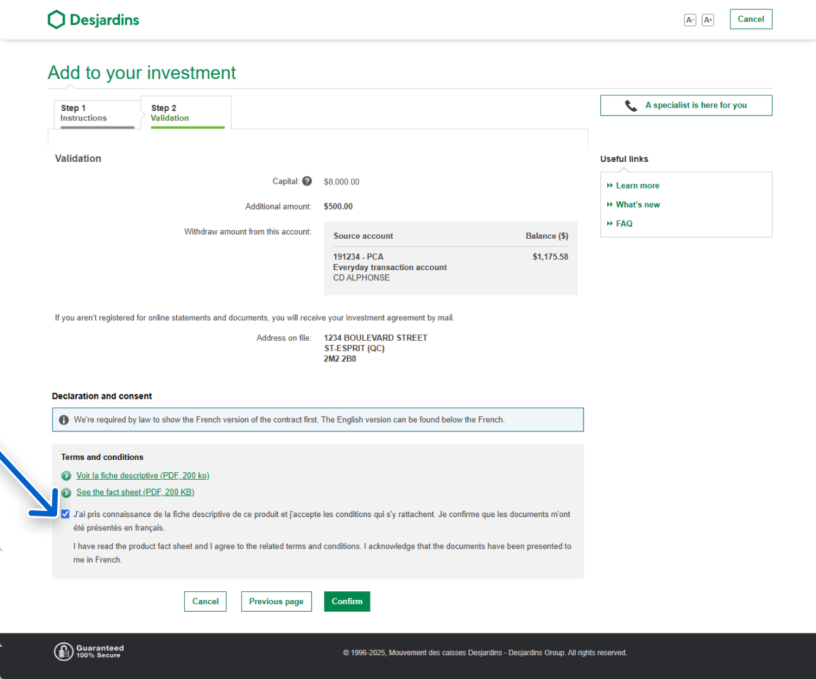
Task: Uncheck the terms and conditions consent checkbox
Action: click(x=65, y=514)
